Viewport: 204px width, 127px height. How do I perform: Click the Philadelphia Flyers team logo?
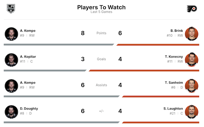coord(192,9)
